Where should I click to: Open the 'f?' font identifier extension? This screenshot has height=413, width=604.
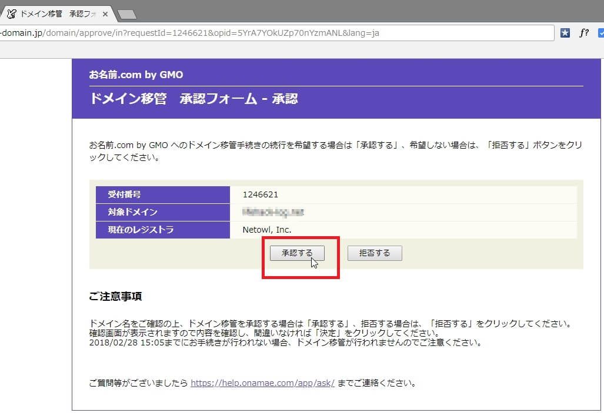[583, 33]
